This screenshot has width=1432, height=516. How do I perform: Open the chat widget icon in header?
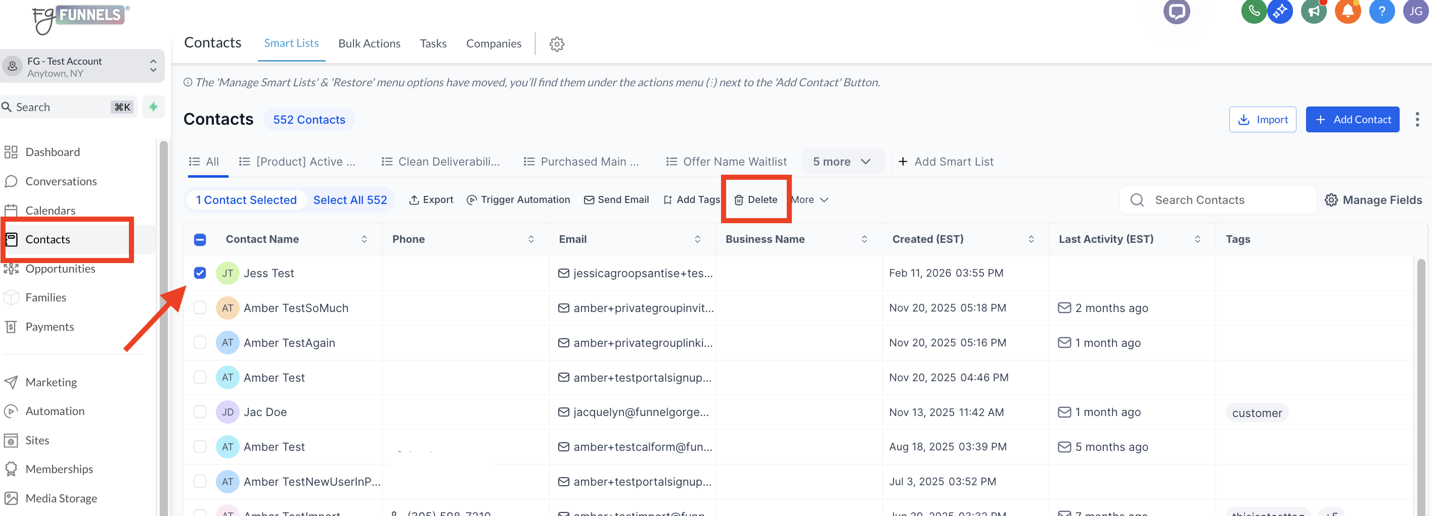coord(1176,11)
